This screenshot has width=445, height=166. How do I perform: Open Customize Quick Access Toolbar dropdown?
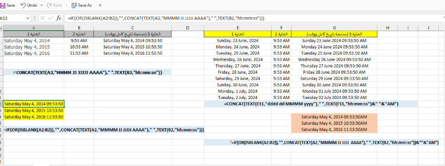[100, 5]
